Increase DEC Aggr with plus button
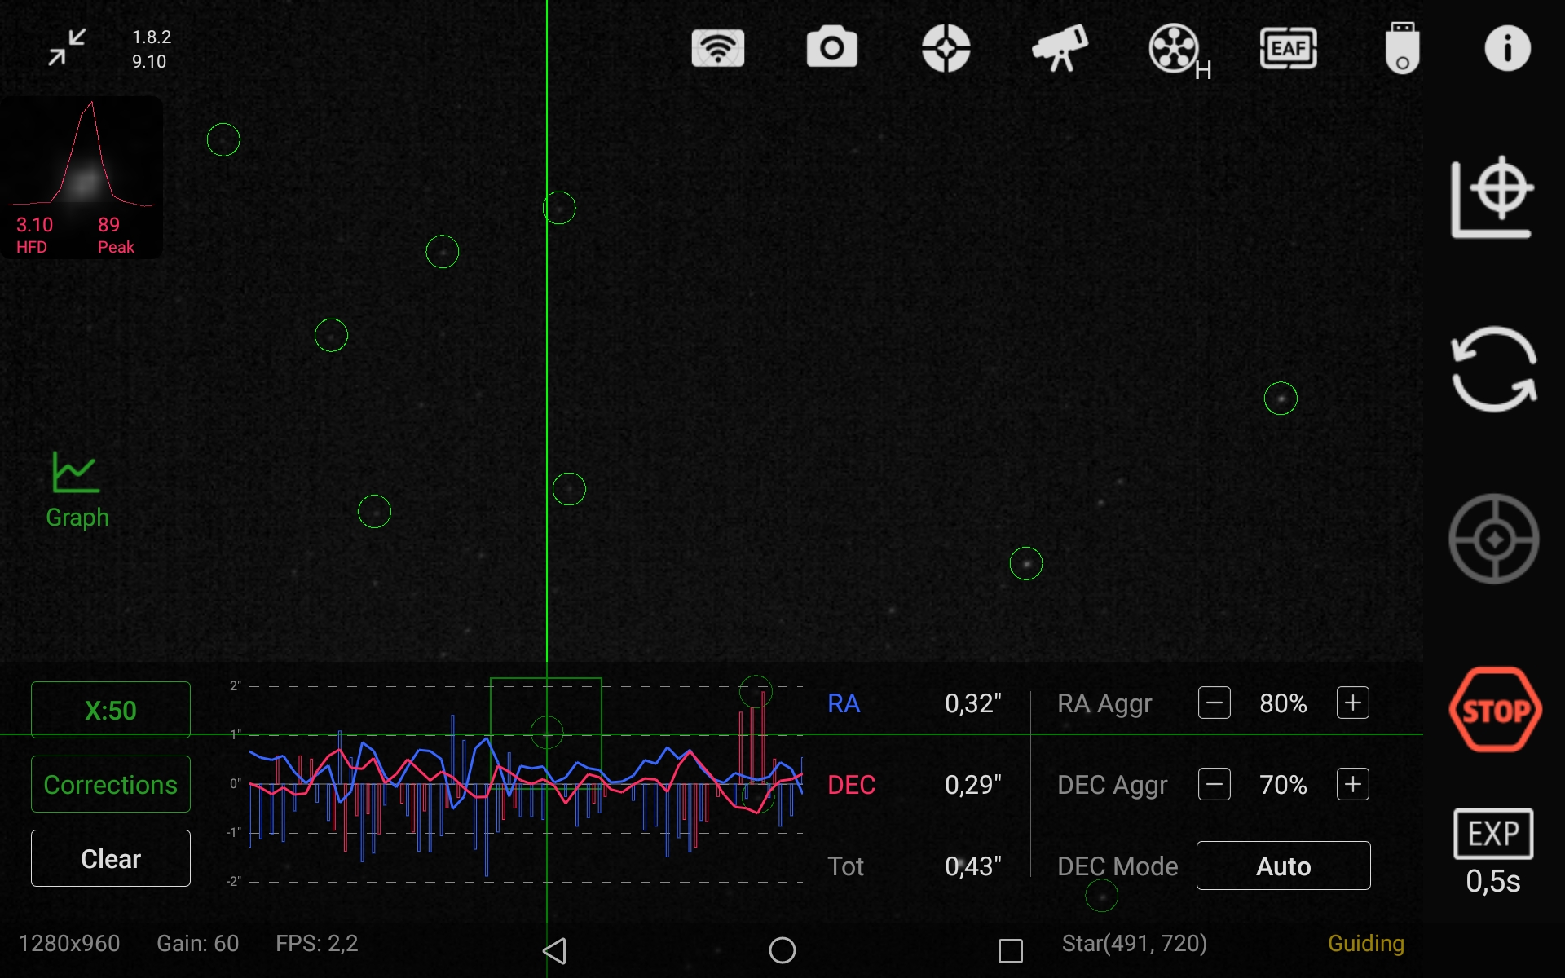The width and height of the screenshot is (1565, 978). point(1353,784)
